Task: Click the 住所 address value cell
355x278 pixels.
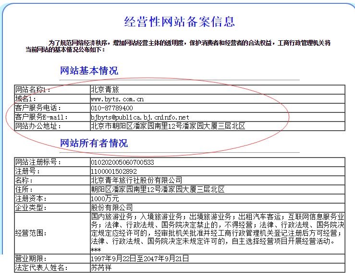Action: 158,190
